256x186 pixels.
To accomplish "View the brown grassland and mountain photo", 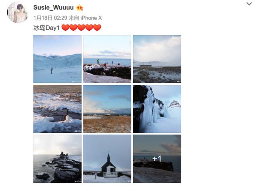I will coord(107,109).
